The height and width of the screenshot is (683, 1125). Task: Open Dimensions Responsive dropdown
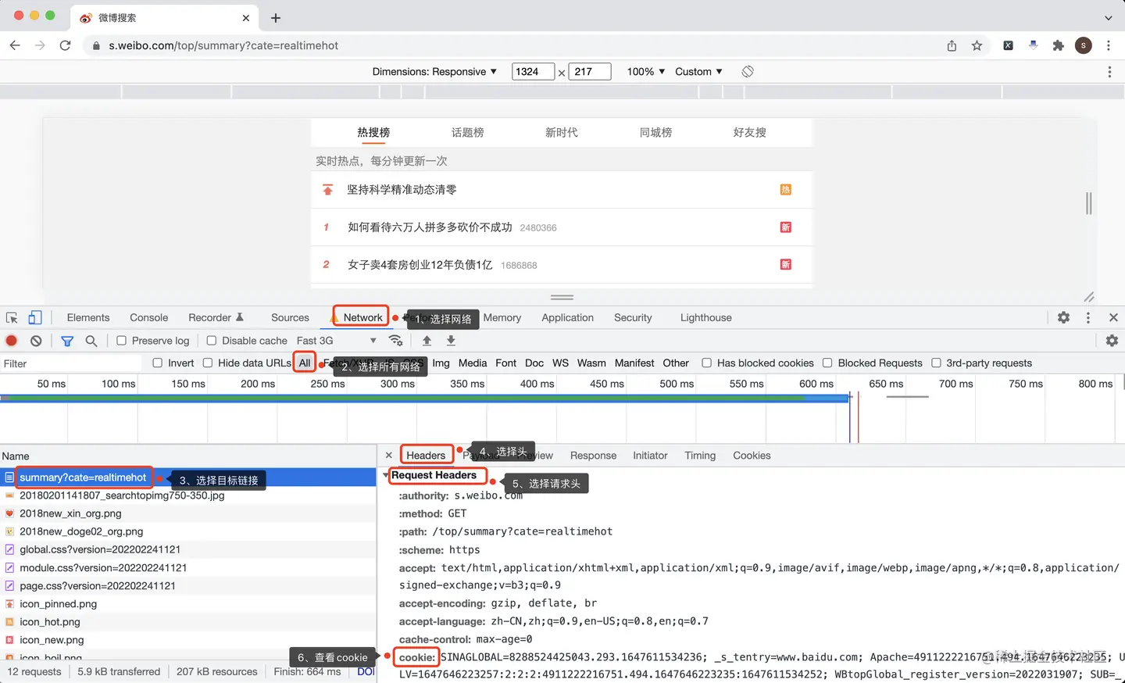coord(434,71)
